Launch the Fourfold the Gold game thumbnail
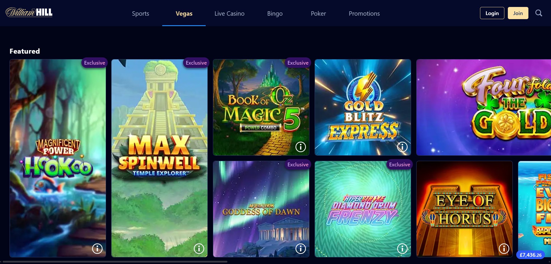Screen dimensions: 551x264 [484, 108]
